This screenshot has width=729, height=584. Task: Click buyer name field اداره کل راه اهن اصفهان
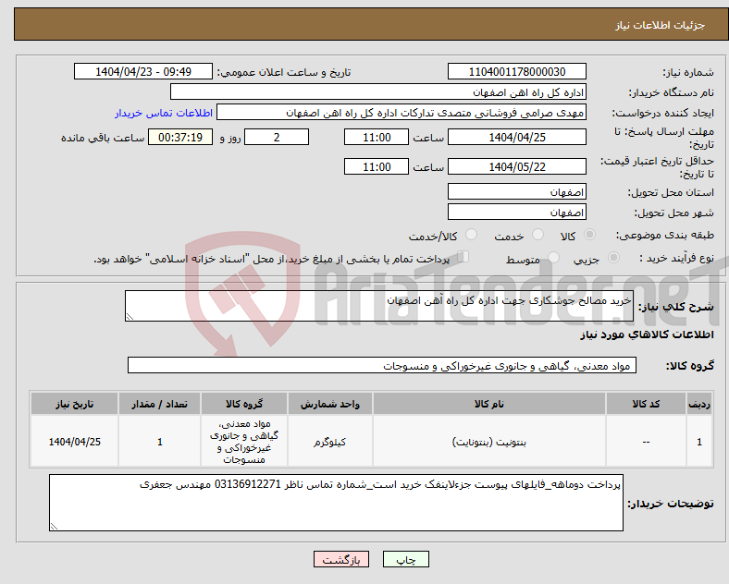click(378, 91)
